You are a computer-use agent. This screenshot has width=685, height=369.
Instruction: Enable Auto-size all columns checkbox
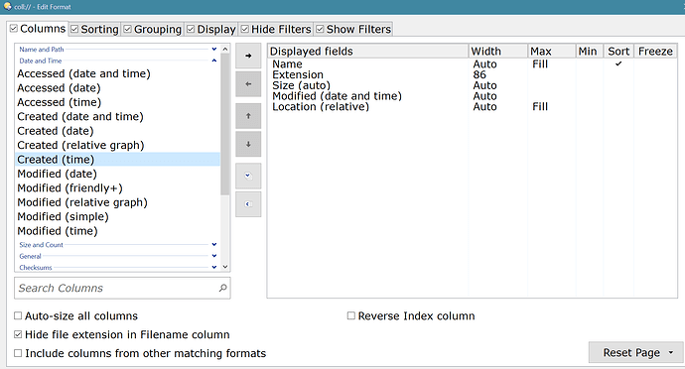click(18, 315)
